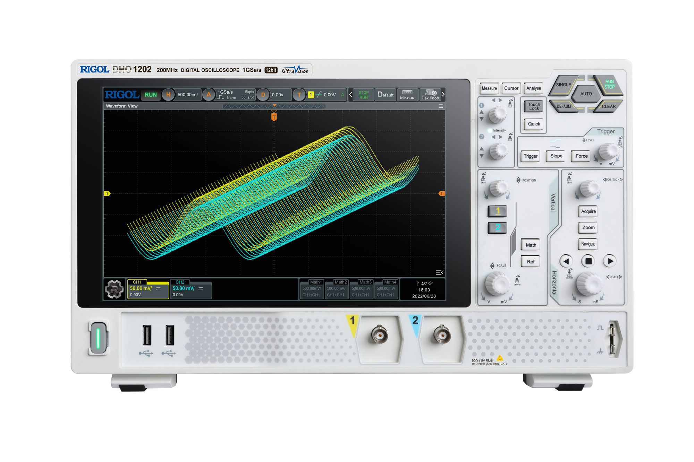Tap the mute speaker status icon

pyautogui.click(x=431, y=283)
